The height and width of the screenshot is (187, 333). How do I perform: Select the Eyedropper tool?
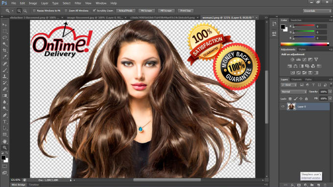4,57
